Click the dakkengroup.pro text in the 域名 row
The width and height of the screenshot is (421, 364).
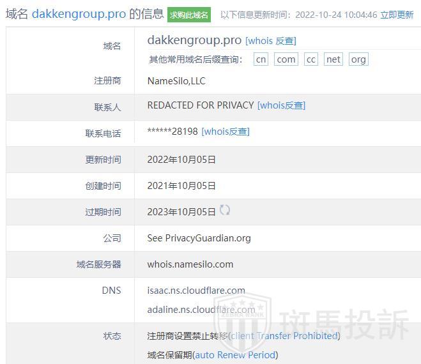click(x=194, y=40)
